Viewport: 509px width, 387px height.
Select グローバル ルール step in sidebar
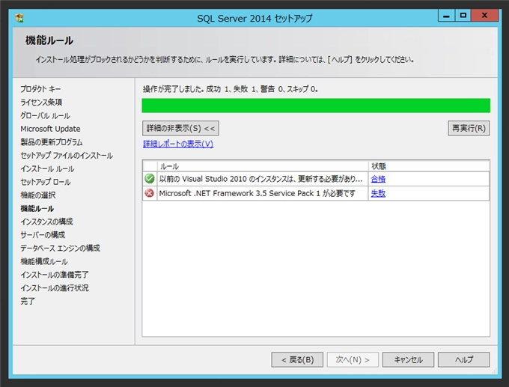[45, 115]
